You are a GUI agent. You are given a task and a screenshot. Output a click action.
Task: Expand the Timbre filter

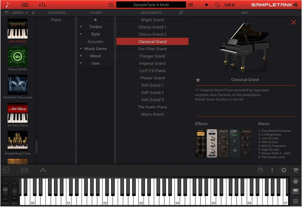point(95,27)
